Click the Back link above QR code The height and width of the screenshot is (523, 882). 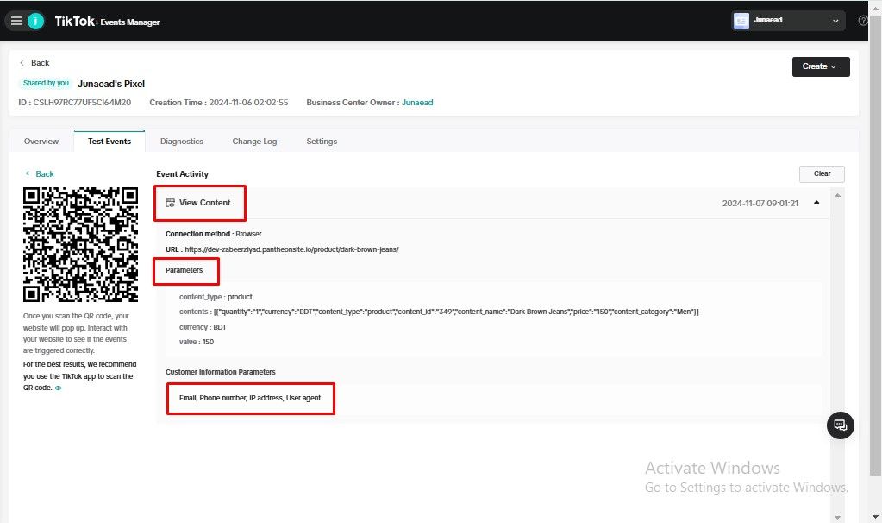tap(40, 174)
